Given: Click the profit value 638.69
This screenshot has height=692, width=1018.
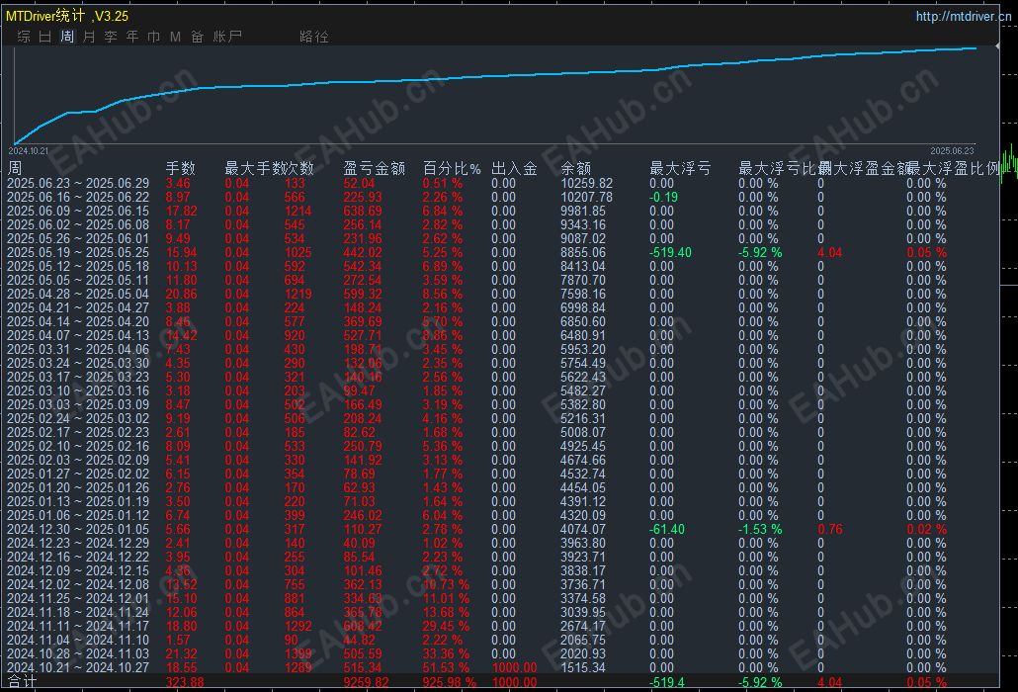Looking at the screenshot, I should tap(363, 211).
